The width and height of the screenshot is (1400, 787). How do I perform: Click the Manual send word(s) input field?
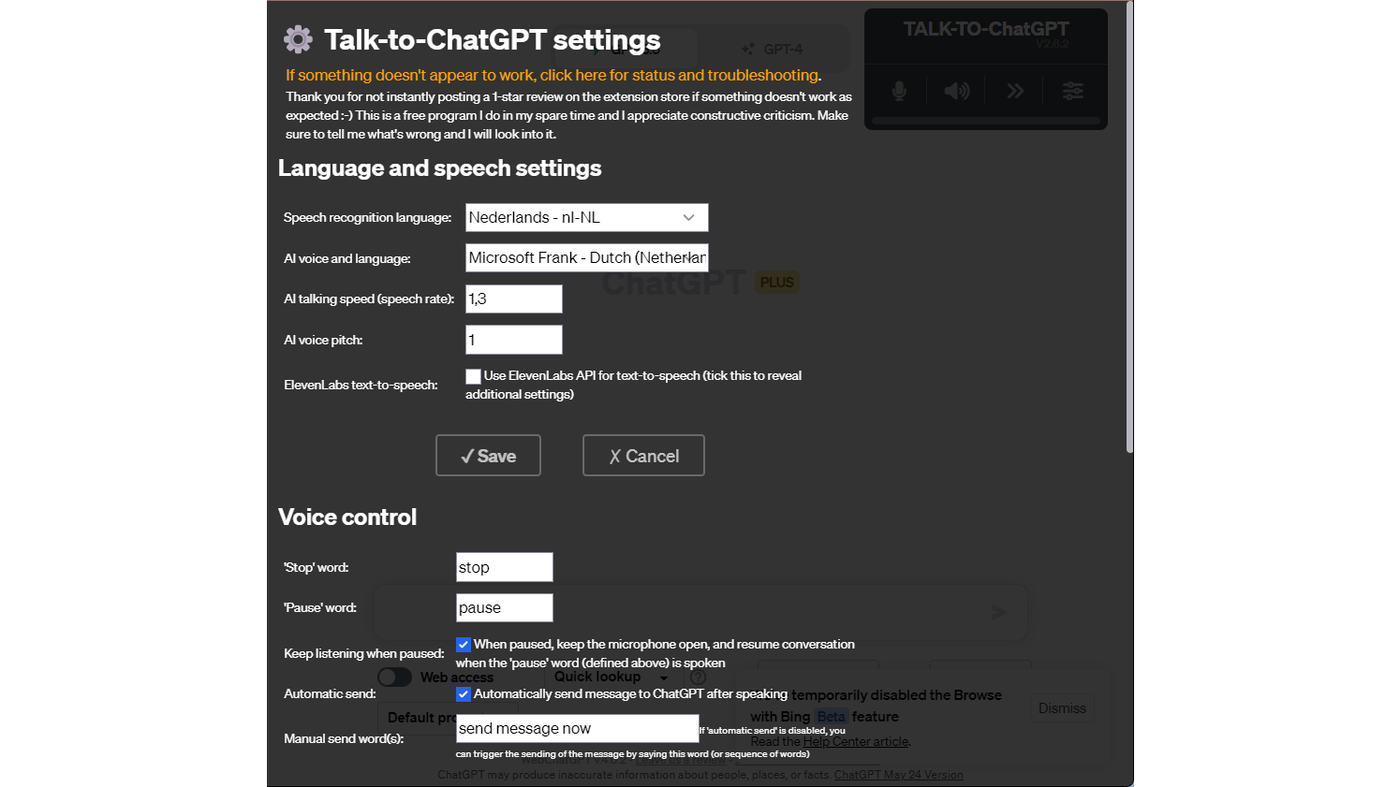point(578,728)
